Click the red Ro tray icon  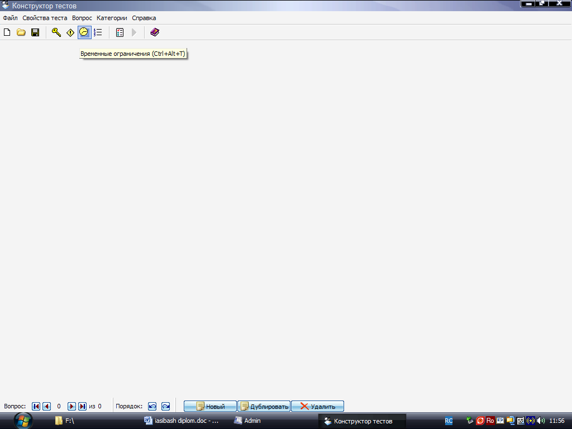pos(490,421)
